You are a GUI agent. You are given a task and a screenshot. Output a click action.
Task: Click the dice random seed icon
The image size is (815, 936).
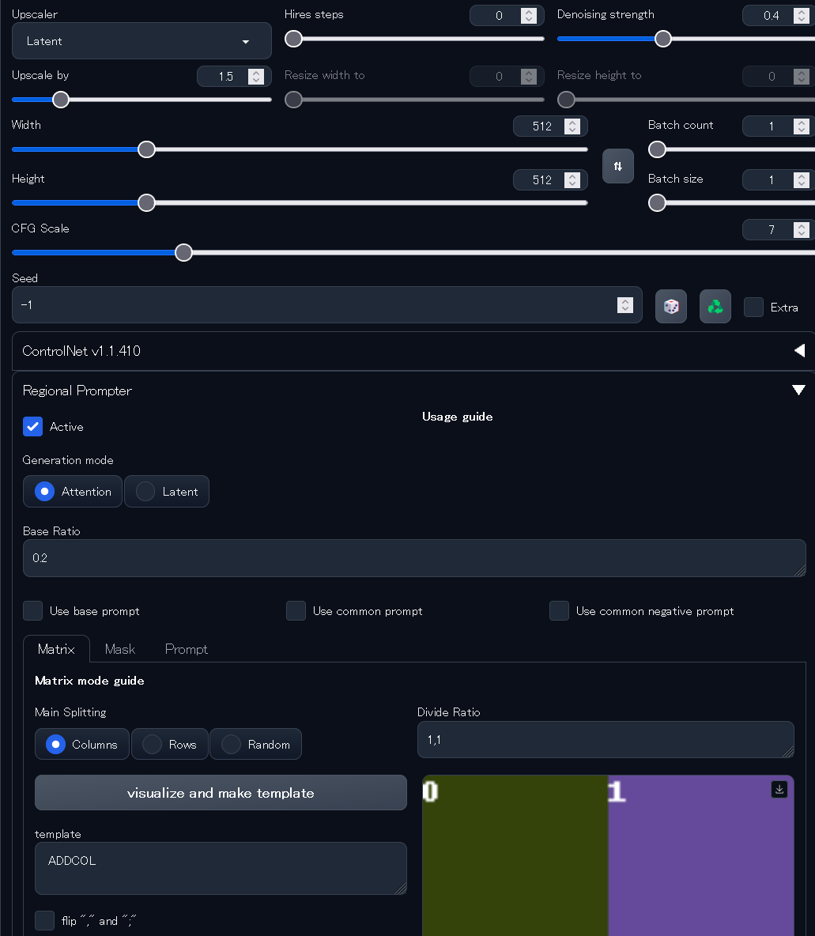tap(670, 307)
